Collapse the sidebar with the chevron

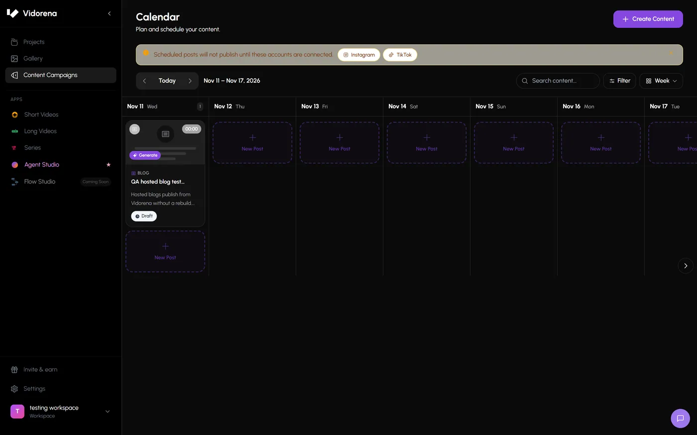pos(109,13)
